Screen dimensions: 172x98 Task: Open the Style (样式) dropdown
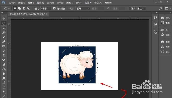(83, 9)
